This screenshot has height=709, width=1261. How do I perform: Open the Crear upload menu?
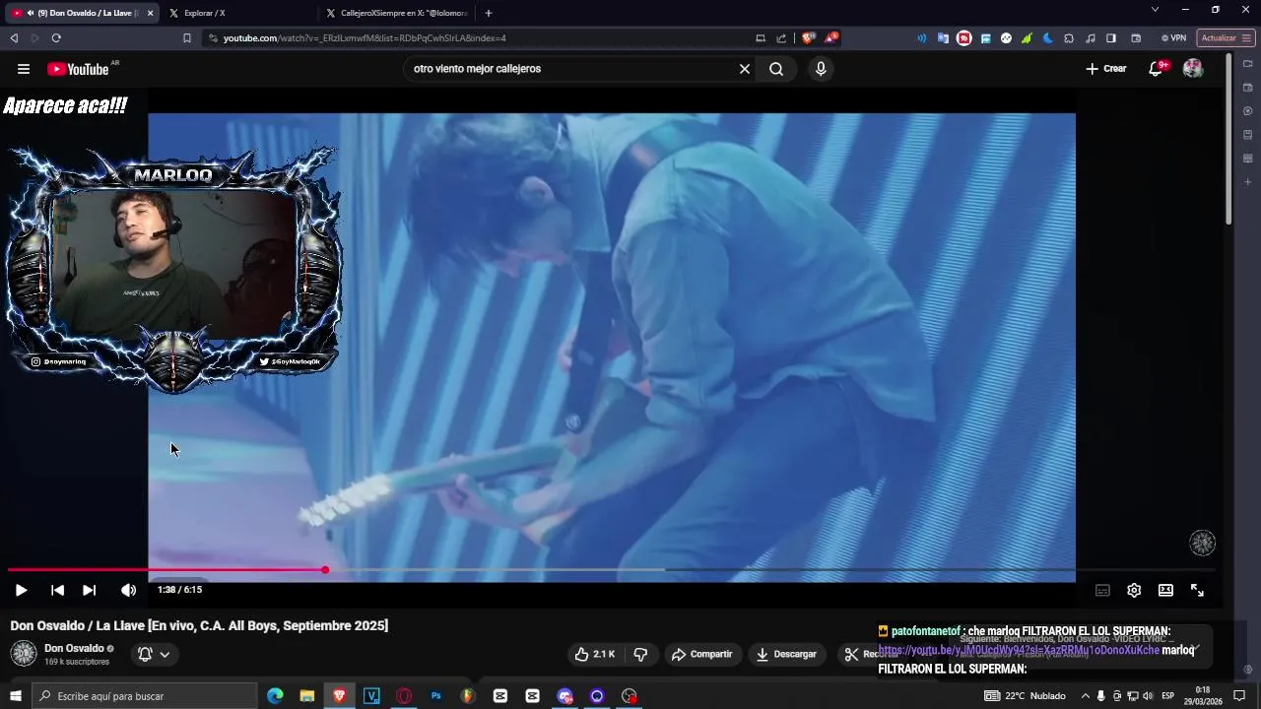point(1106,69)
